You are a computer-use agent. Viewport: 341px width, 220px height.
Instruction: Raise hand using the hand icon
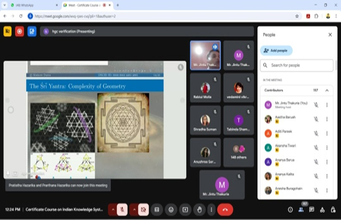pyautogui.click(x=199, y=209)
